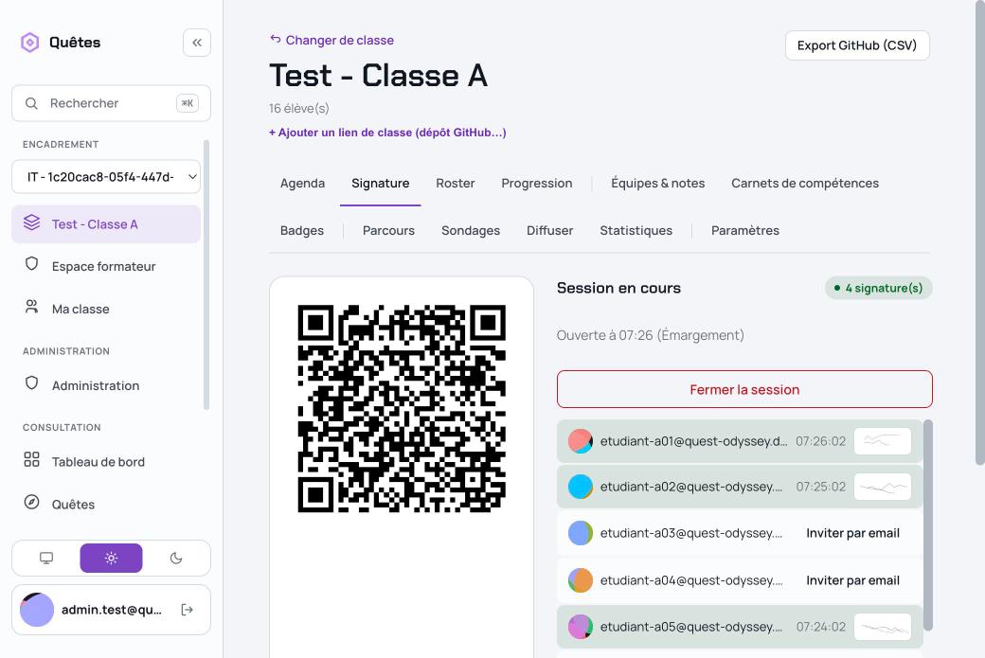Image resolution: width=985 pixels, height=658 pixels.
Task: Click avatar of etudiant-a04
Action: pyautogui.click(x=581, y=580)
